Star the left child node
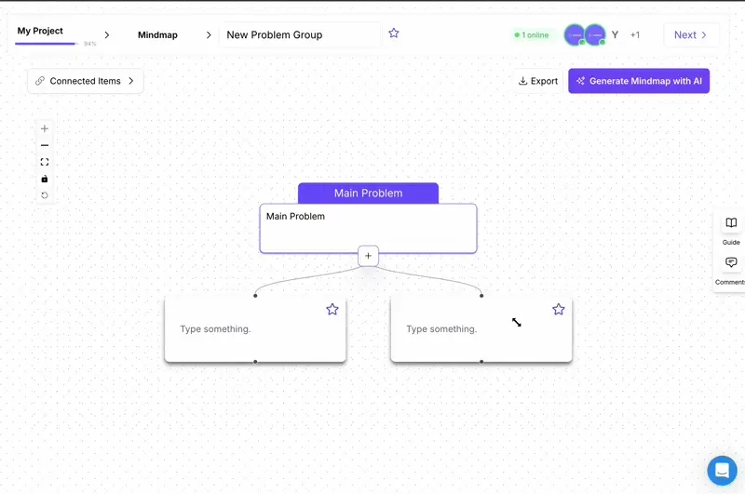745x494 pixels. 332,309
